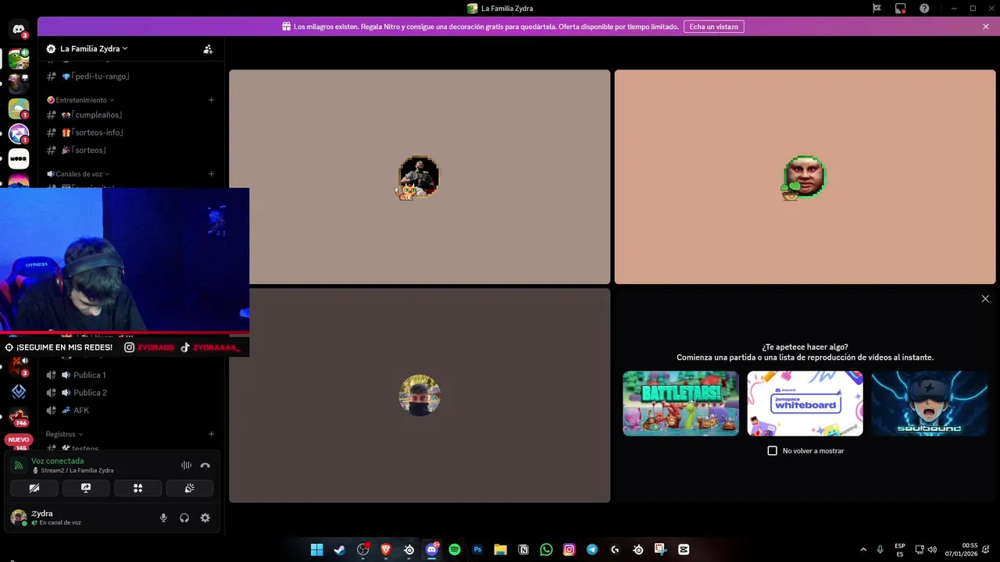Create channel in Registros category
The height and width of the screenshot is (562, 1000).
click(x=211, y=434)
